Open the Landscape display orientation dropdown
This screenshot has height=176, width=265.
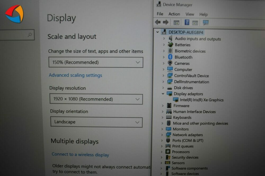coord(96,122)
